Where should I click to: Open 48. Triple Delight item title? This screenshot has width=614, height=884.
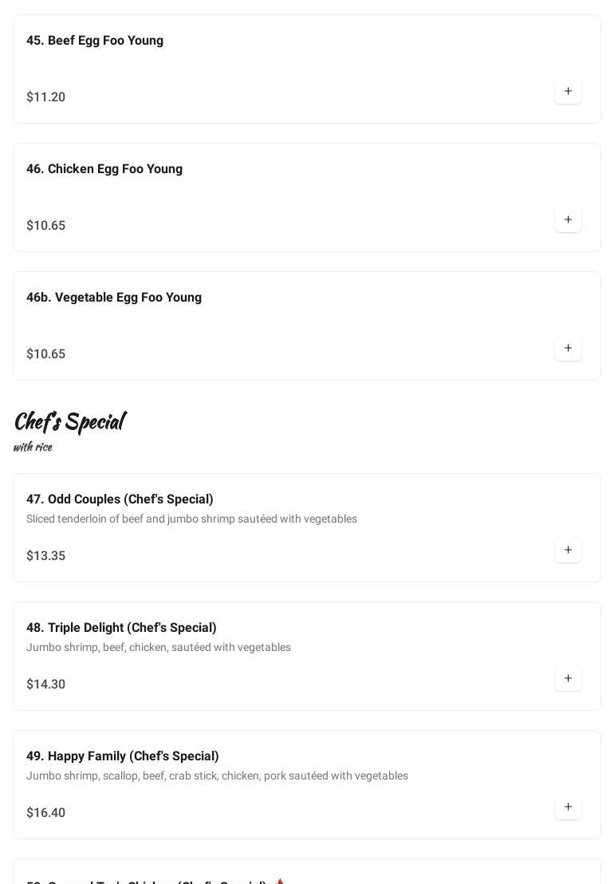point(121,628)
